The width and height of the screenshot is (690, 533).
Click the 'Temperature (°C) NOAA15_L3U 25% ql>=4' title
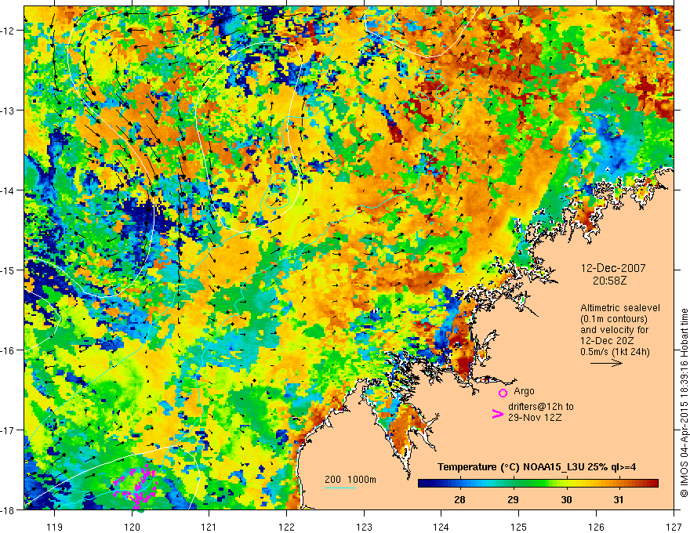coord(536,467)
